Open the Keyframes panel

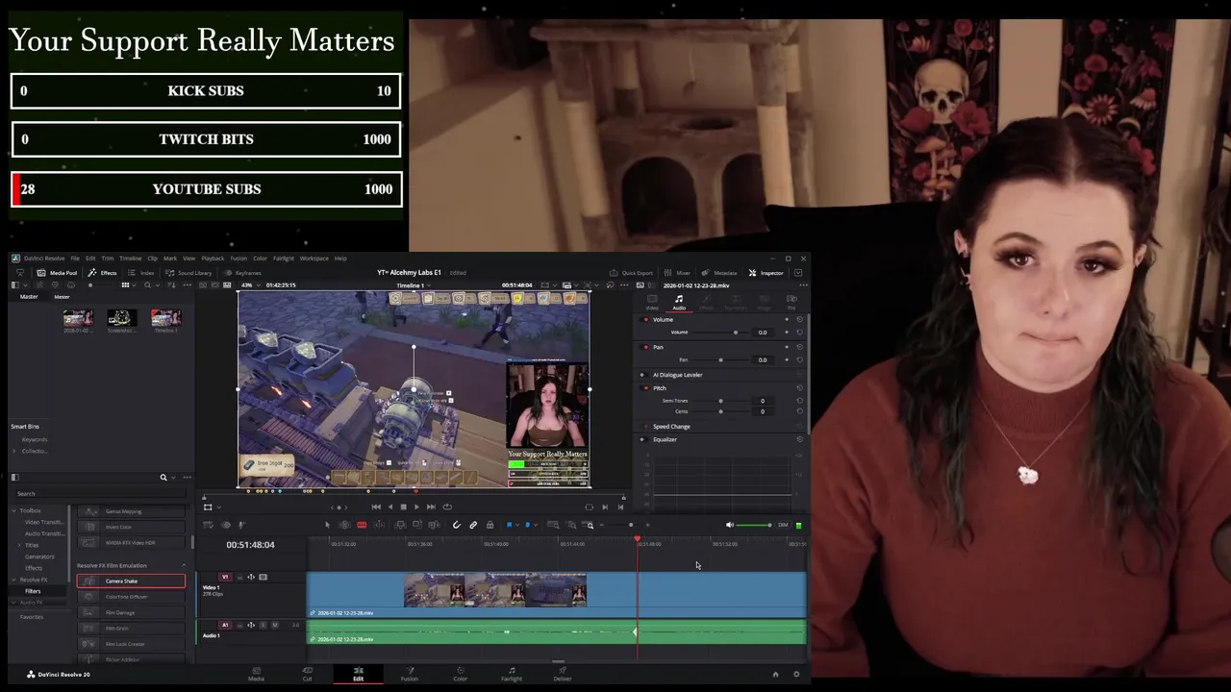point(241,273)
